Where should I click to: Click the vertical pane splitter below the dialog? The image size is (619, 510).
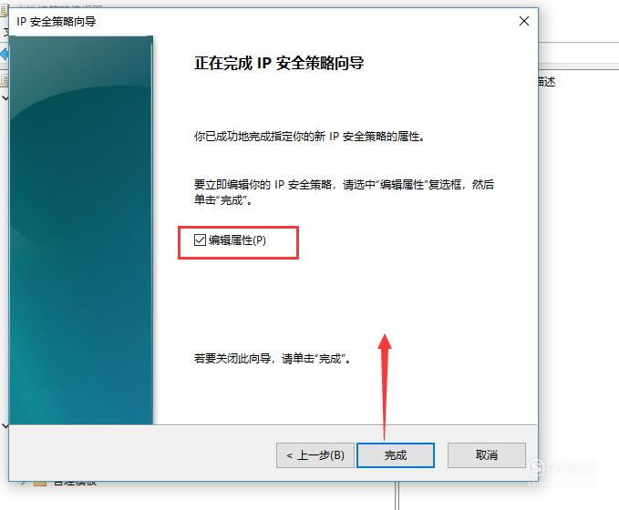tap(397, 495)
